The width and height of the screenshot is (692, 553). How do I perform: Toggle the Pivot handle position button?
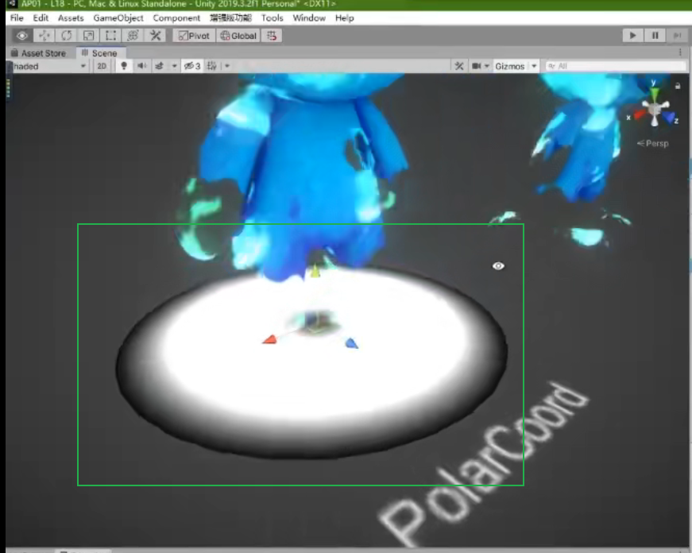[194, 36]
